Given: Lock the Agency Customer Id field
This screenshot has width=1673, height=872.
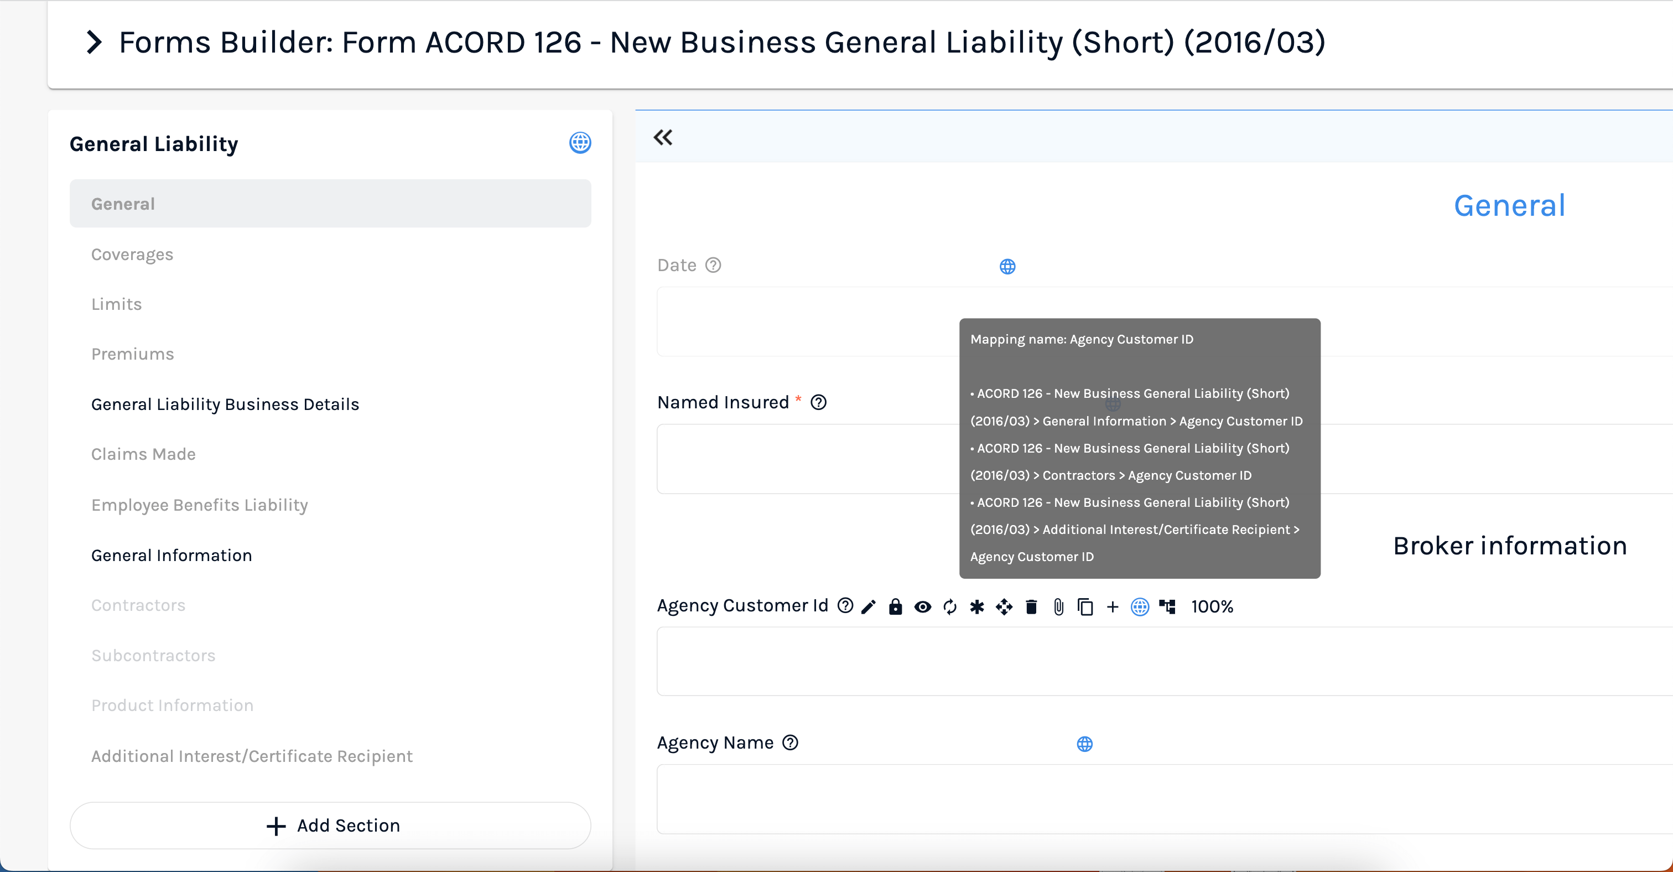Looking at the screenshot, I should pos(896,606).
